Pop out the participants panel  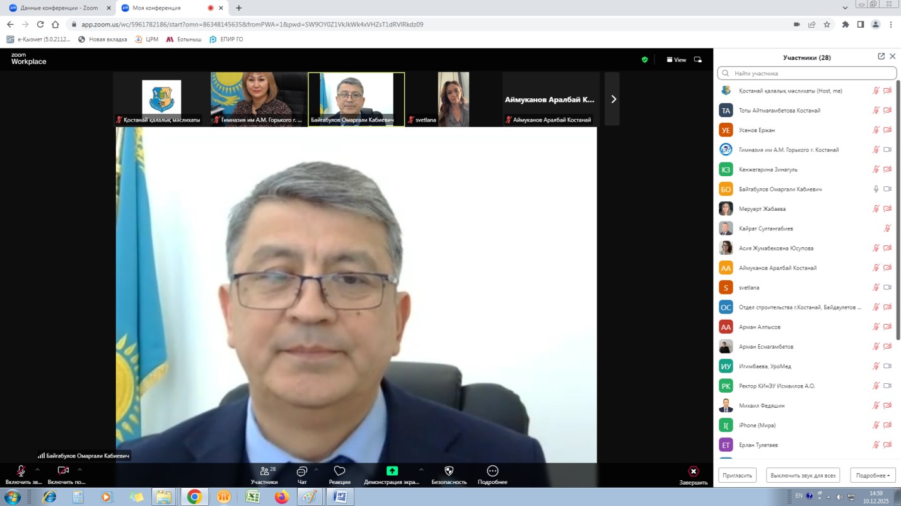[881, 57]
